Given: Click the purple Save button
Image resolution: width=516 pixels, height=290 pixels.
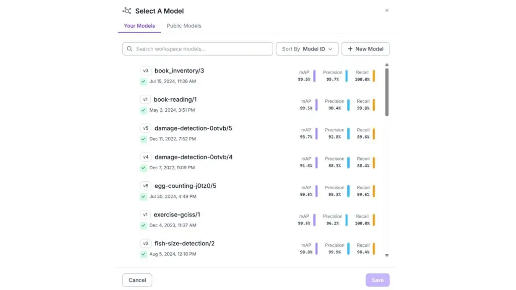Looking at the screenshot, I should pyautogui.click(x=377, y=280).
